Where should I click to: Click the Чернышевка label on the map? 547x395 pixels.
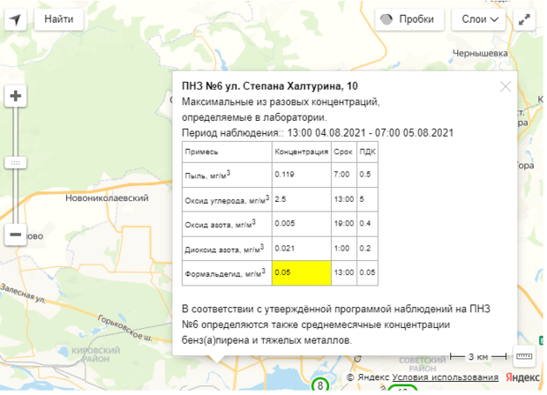click(x=506, y=53)
